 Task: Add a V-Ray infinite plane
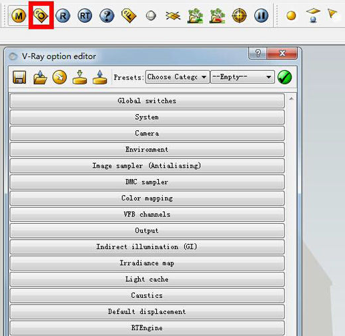click(173, 16)
